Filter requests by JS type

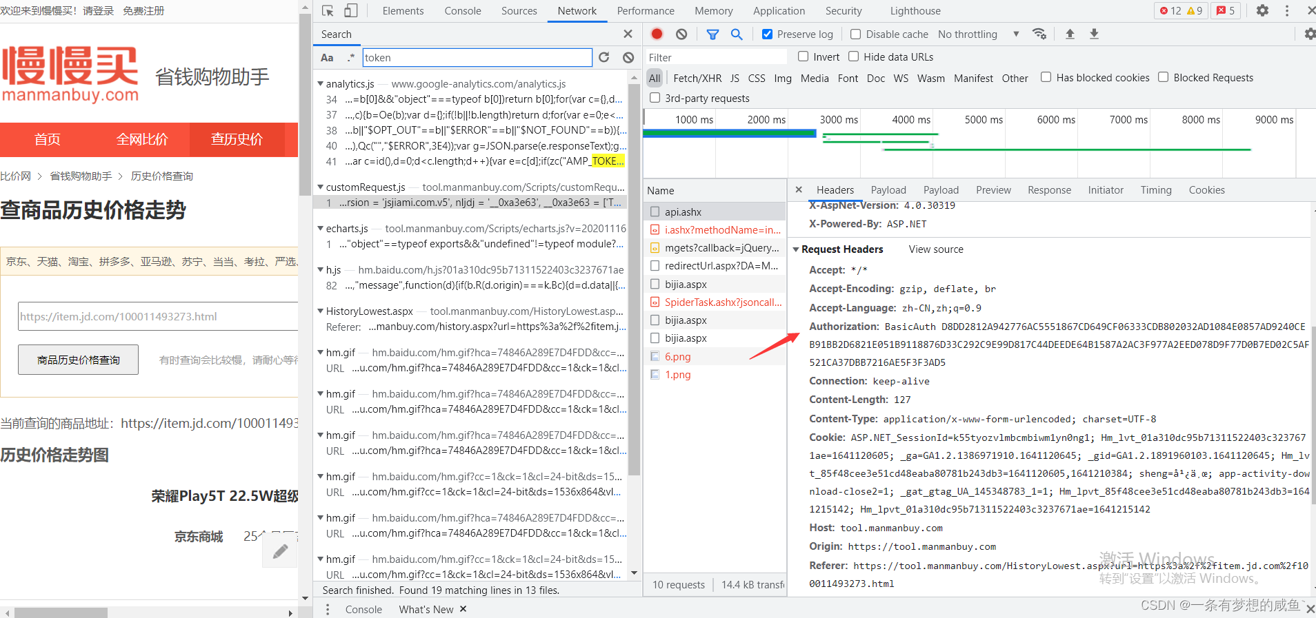pyautogui.click(x=735, y=79)
